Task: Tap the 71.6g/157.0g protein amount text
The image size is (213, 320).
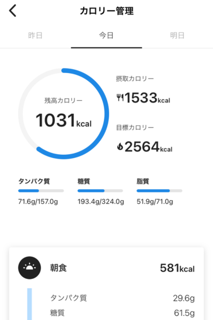Action: click(x=38, y=202)
